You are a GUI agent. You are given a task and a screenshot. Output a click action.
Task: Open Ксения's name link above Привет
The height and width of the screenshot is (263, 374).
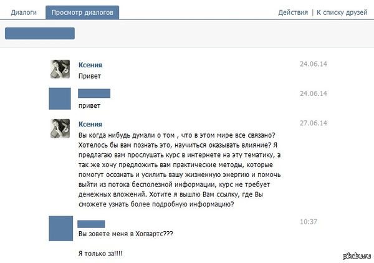[x=90, y=65]
